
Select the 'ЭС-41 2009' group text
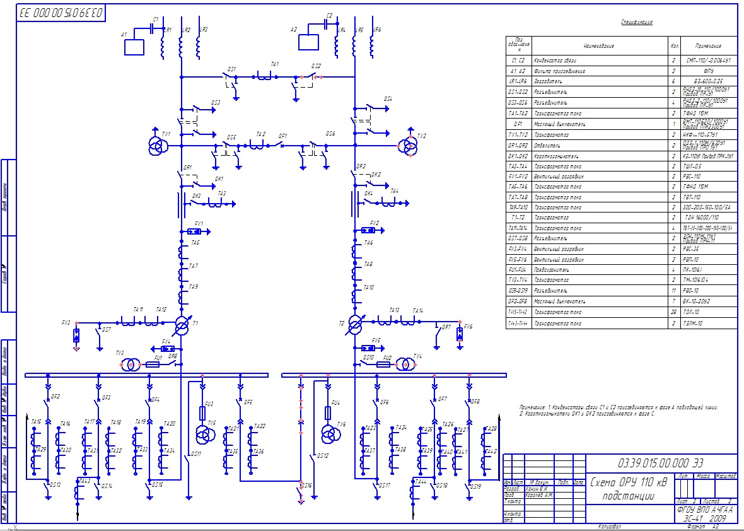704,518
